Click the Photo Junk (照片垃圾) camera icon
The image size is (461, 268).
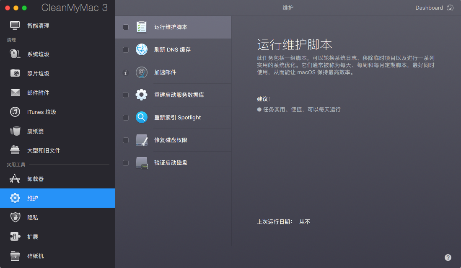(15, 73)
